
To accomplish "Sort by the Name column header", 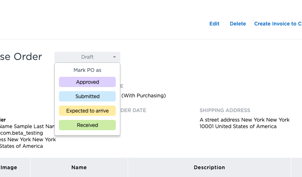I will pyautogui.click(x=79, y=168).
